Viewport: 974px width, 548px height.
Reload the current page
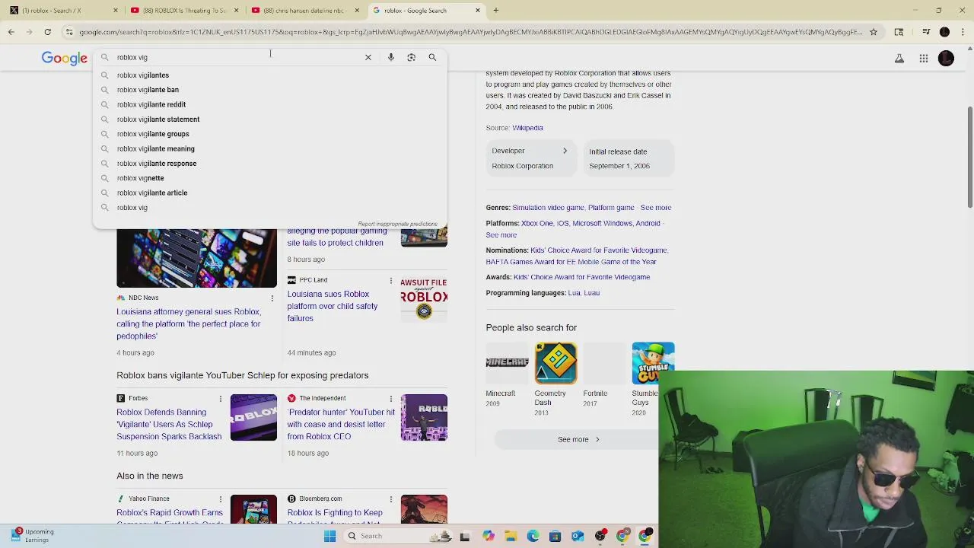47,32
